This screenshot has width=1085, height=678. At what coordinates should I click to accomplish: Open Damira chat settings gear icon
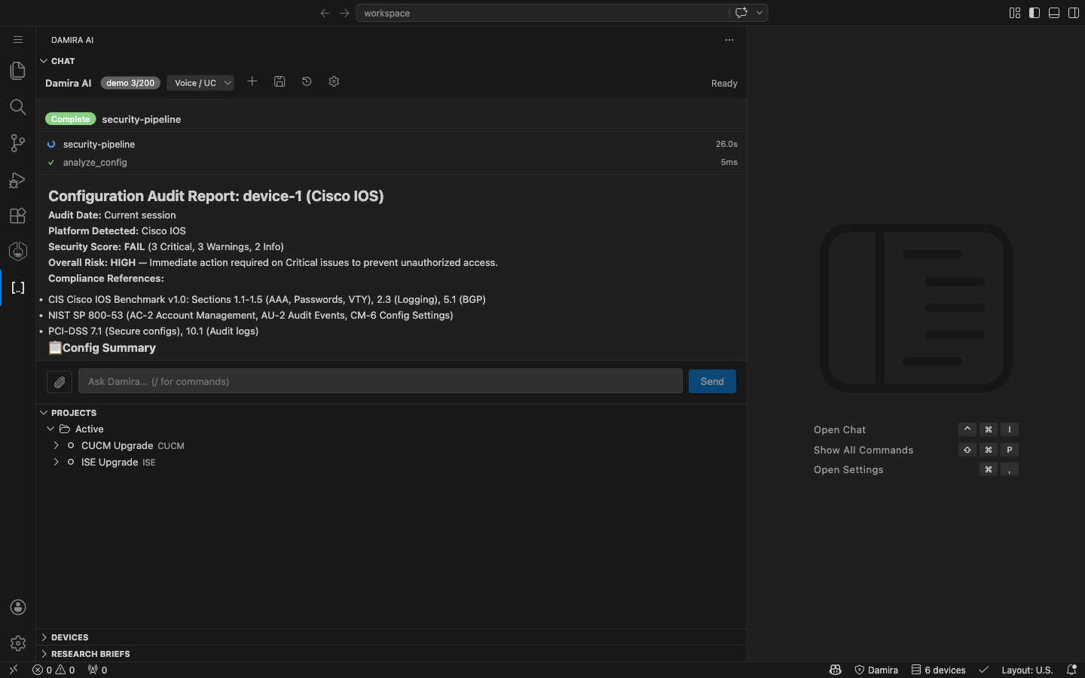tap(334, 81)
